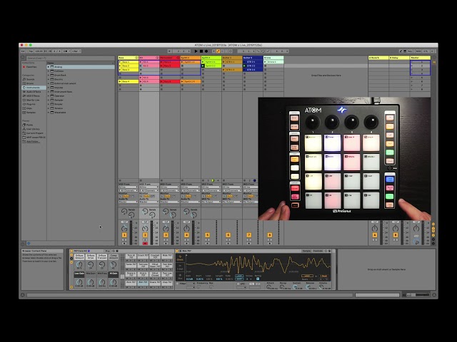This screenshot has width=457, height=342.
Task: Expand the Wavetable instrument entry
Action: (49, 113)
